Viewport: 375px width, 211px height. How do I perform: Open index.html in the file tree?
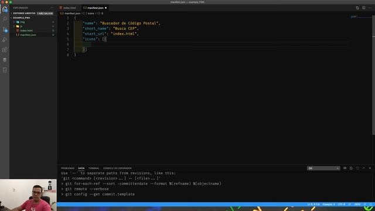click(x=26, y=30)
